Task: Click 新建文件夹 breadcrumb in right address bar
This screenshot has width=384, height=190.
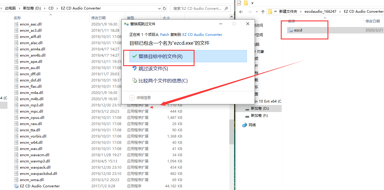Action: 288,12
